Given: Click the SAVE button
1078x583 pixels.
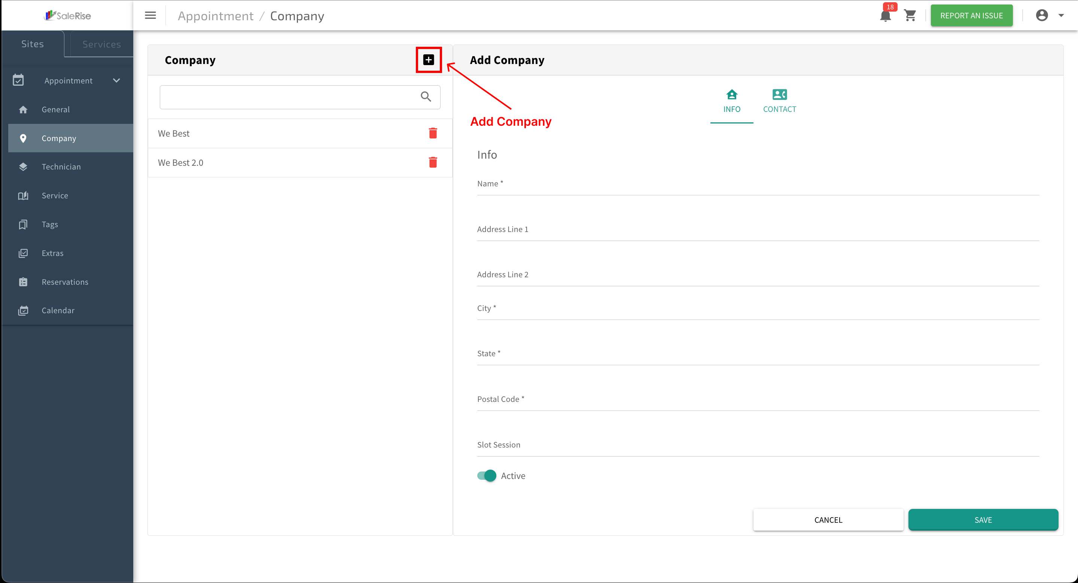Looking at the screenshot, I should tap(983, 520).
